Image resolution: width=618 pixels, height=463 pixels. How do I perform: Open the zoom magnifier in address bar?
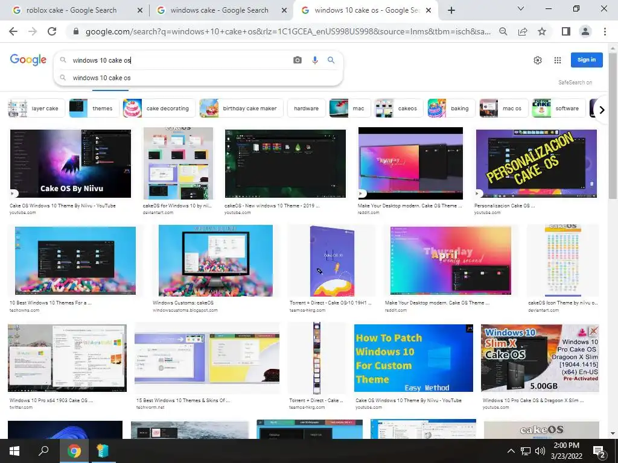coord(503,31)
